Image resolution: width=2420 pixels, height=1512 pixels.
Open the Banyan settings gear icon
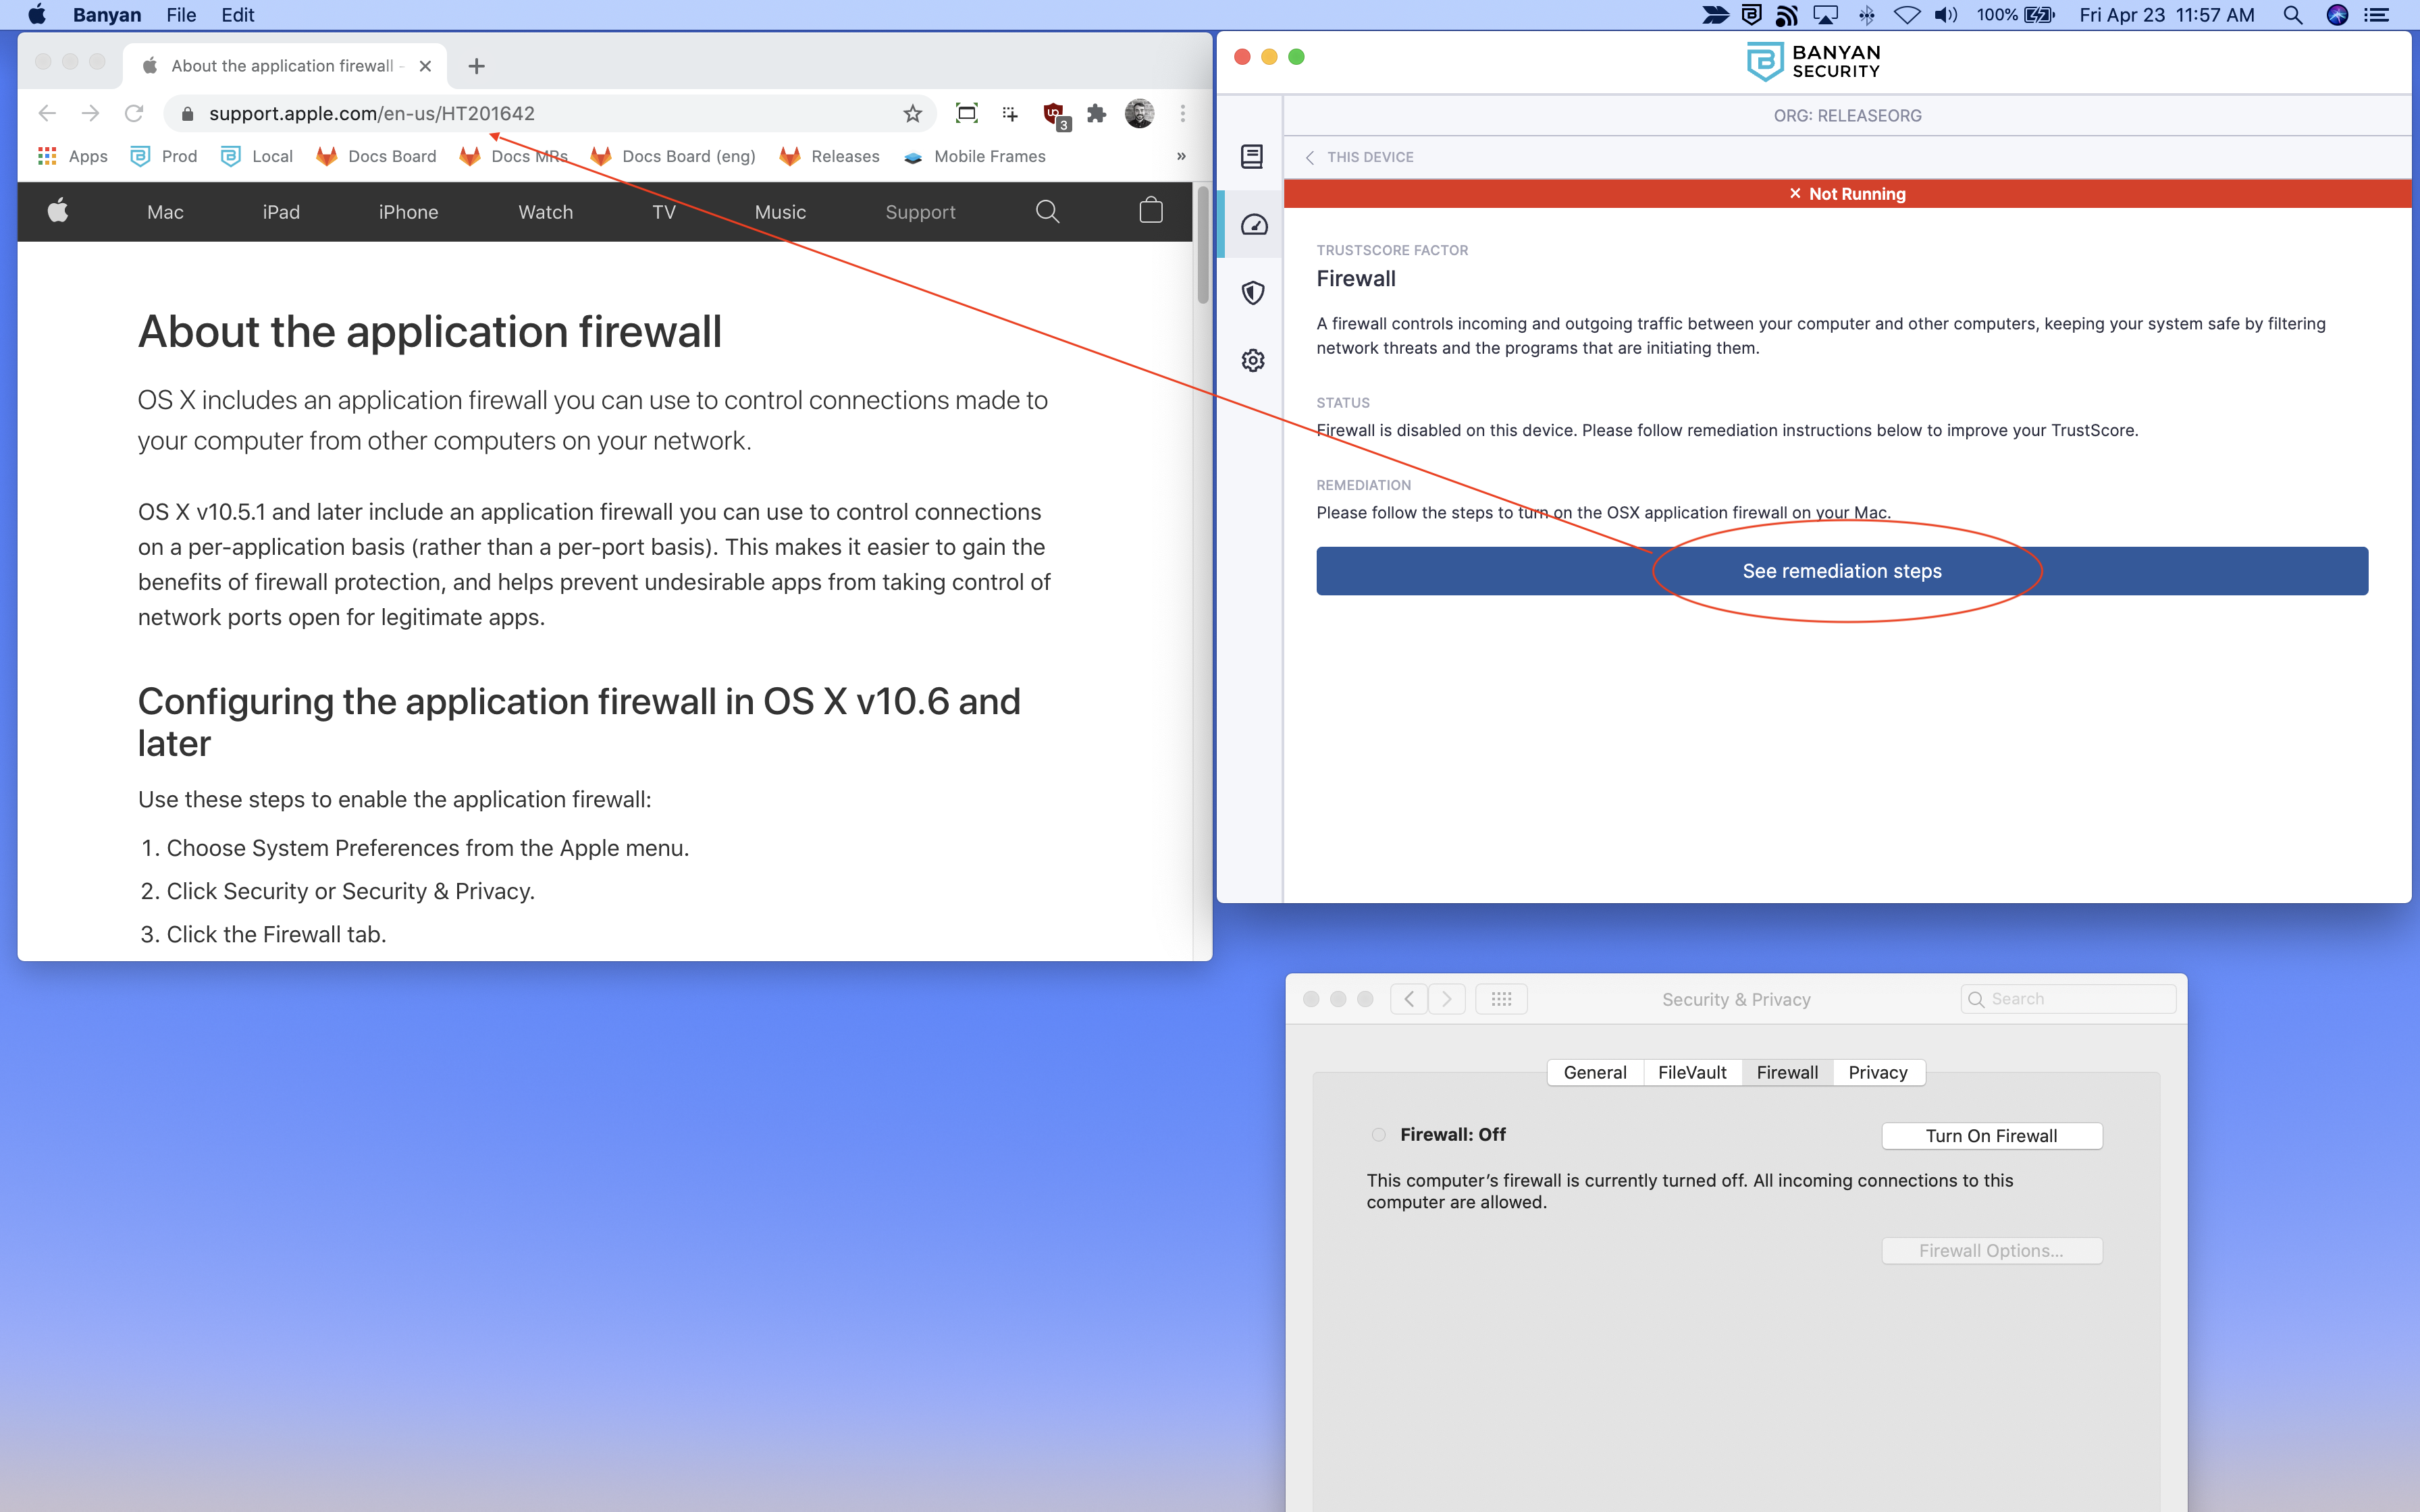[1252, 360]
